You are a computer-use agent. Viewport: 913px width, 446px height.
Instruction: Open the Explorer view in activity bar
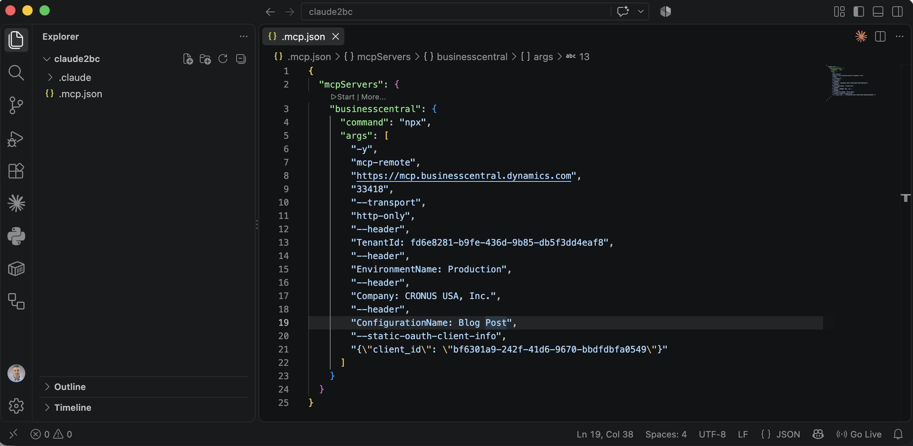(x=16, y=40)
